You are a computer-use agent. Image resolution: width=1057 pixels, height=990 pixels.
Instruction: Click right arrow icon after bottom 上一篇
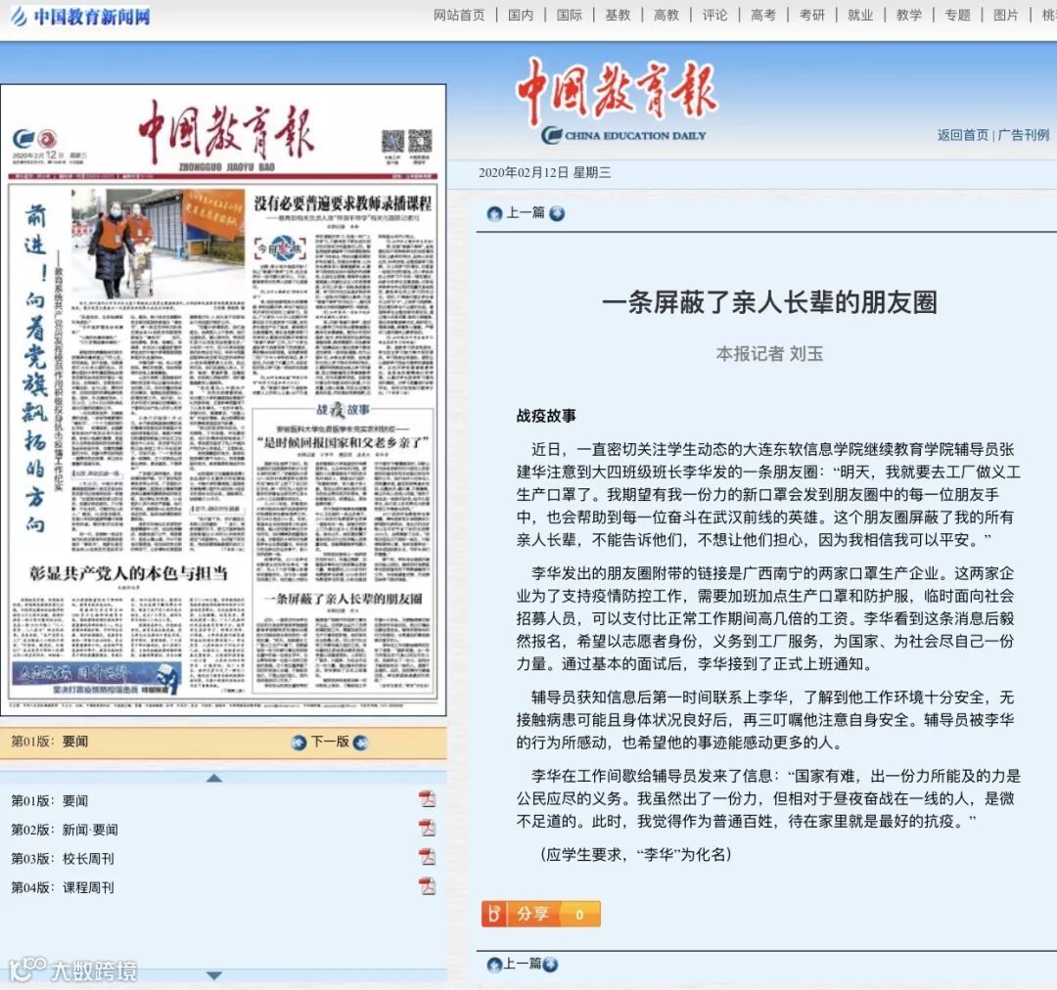550,965
